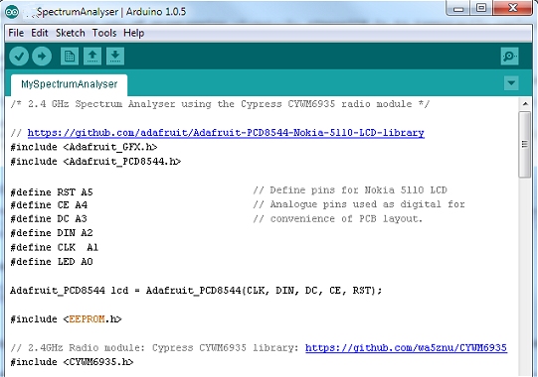Click the "#define DC A3" line

[49, 219]
